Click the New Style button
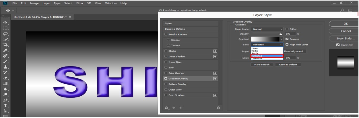Screen dimensions: 359x118 coord(346,38)
